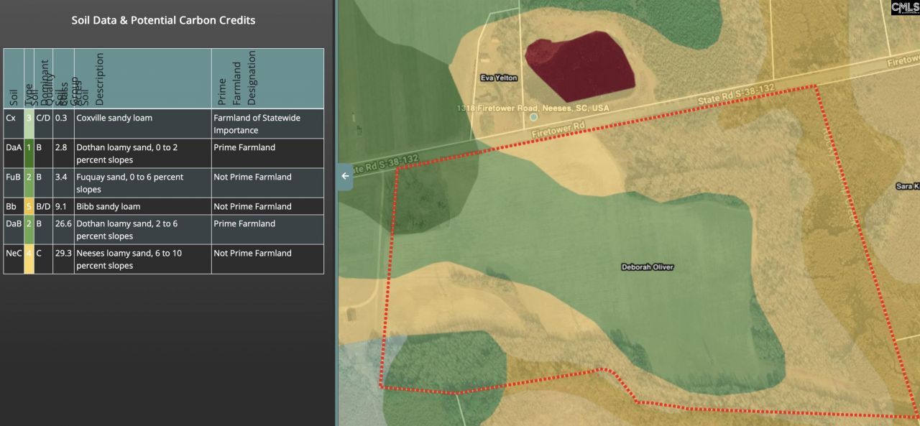Click the Soil Data & Potential Carbon Credits title
920x426 pixels.
coord(163,20)
